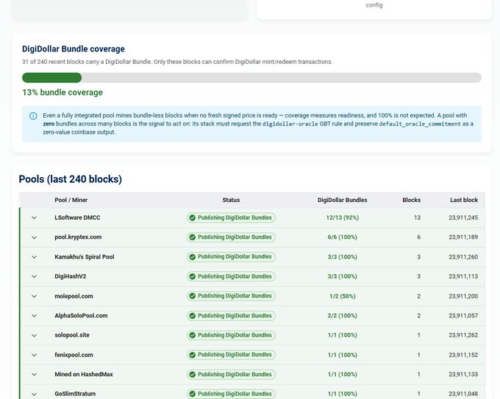500x399 pixels.
Task: Select the fenixpool.com pool name
Action: [x=74, y=355]
